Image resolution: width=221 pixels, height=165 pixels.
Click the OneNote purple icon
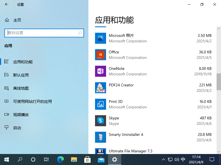point(101,71)
